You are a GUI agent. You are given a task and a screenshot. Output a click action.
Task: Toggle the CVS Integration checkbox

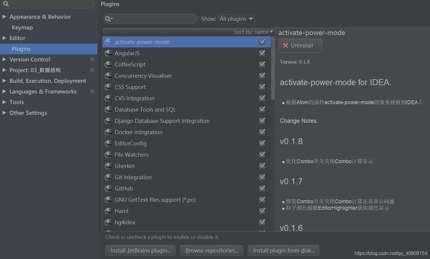(262, 98)
